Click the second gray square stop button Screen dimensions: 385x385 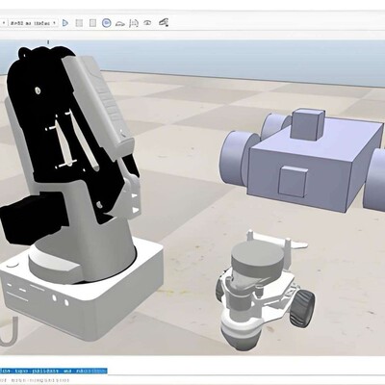click(x=92, y=23)
